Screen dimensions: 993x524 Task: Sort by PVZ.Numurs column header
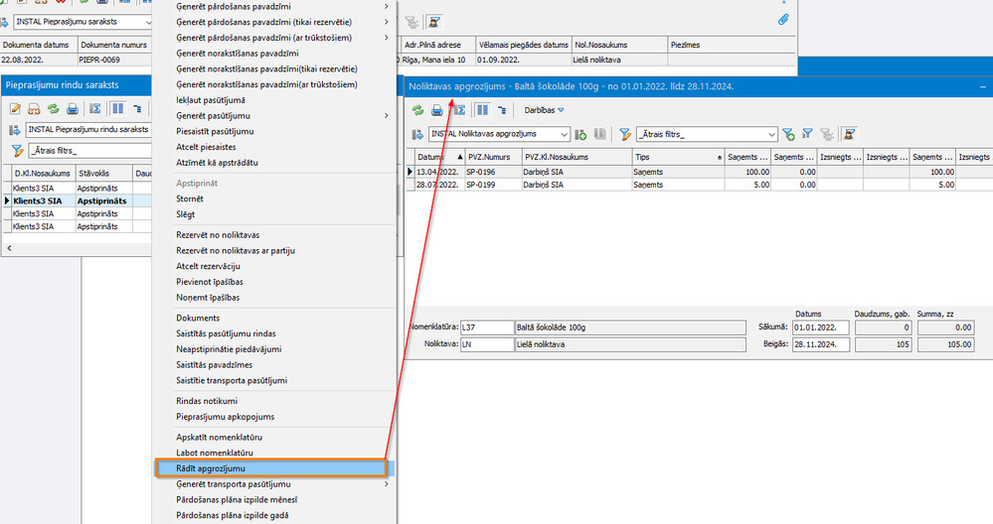pyautogui.click(x=493, y=157)
